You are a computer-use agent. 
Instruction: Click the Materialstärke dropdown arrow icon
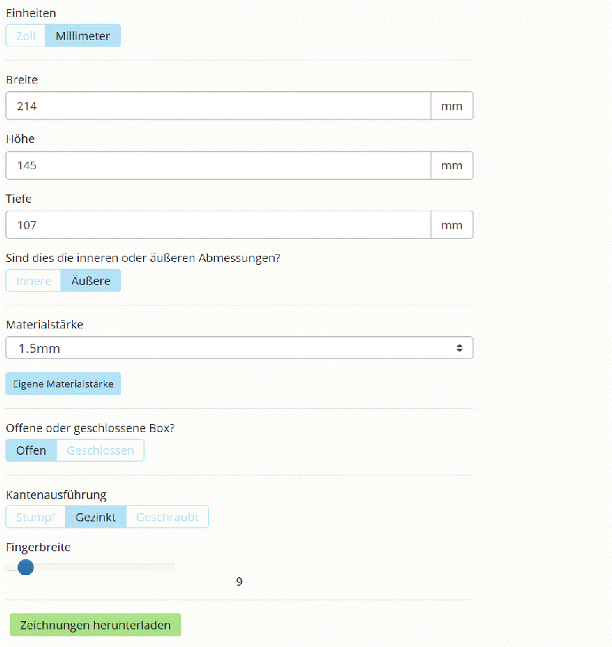[x=459, y=348]
